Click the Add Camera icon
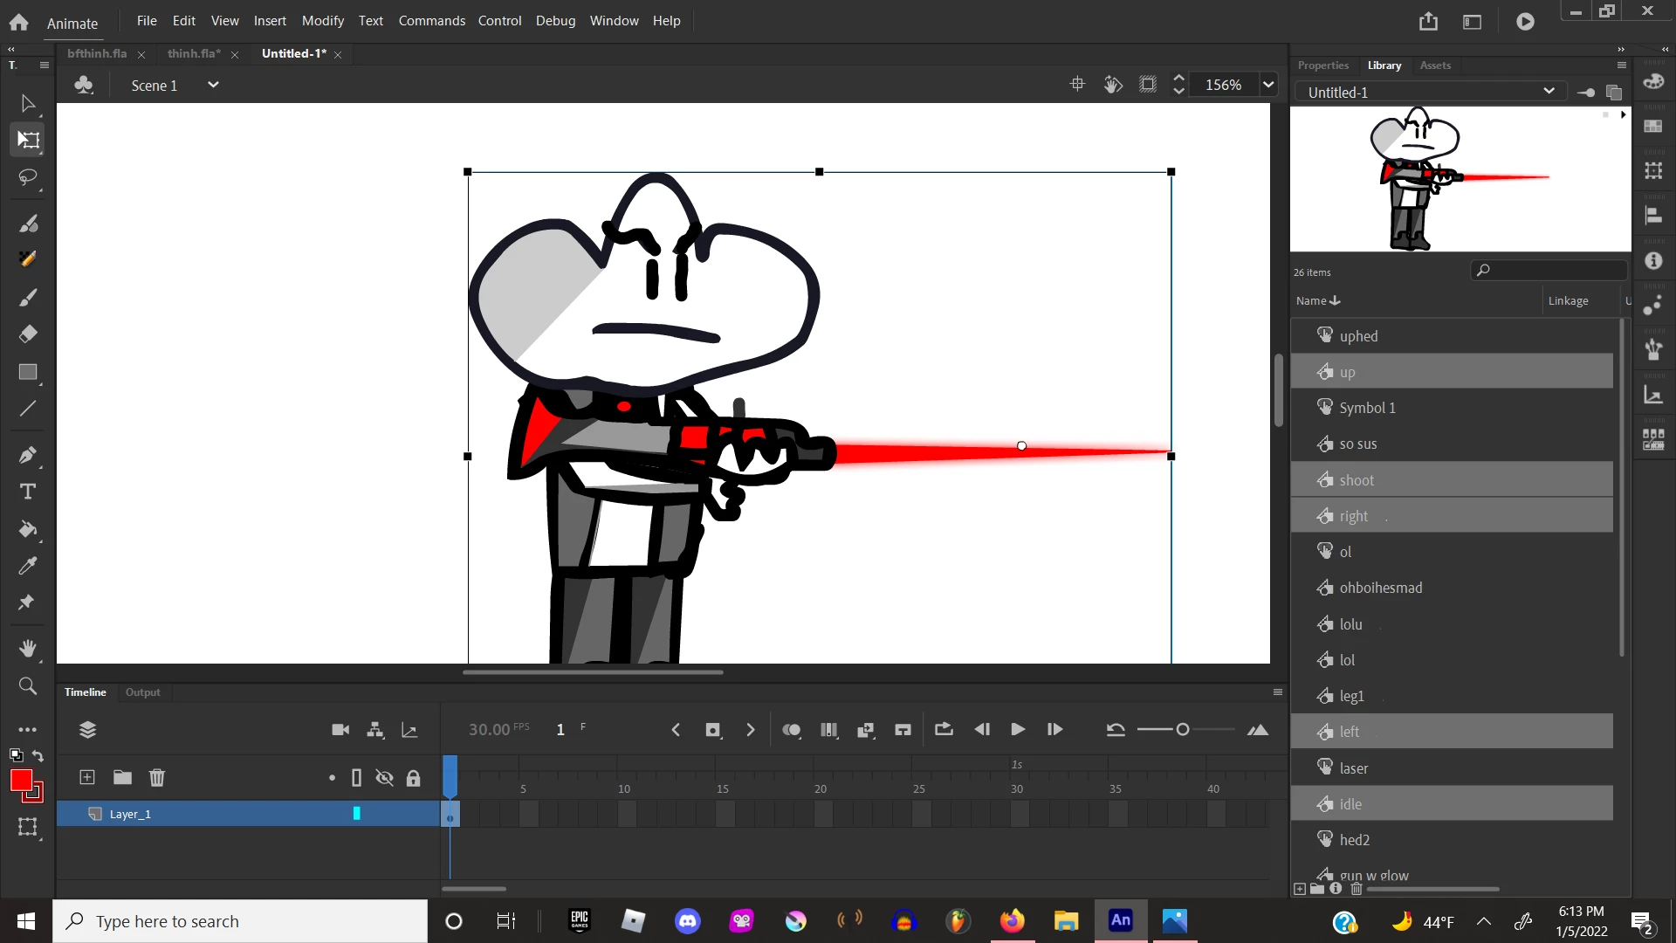This screenshot has height=943, width=1676. tap(340, 730)
